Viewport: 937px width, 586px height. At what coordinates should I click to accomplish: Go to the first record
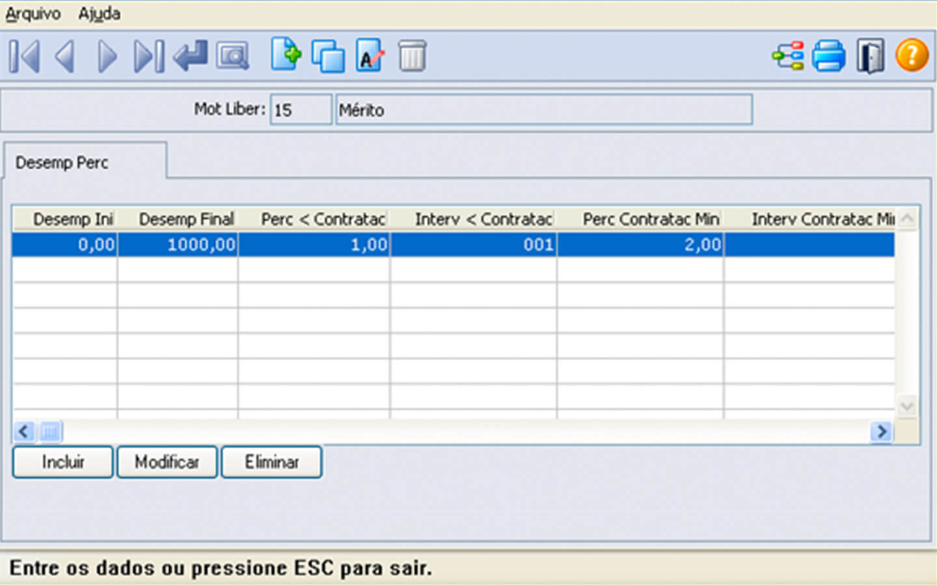pyautogui.click(x=25, y=56)
